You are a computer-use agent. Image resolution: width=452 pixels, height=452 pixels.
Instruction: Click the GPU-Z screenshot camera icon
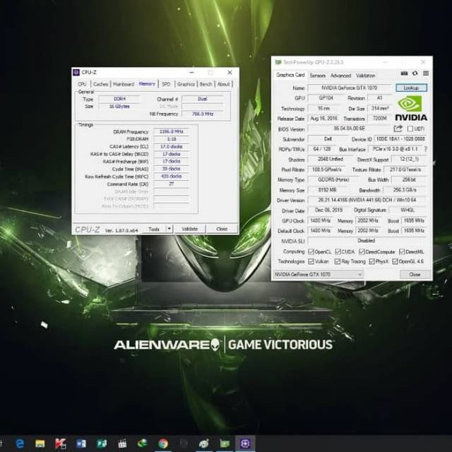coord(404,73)
